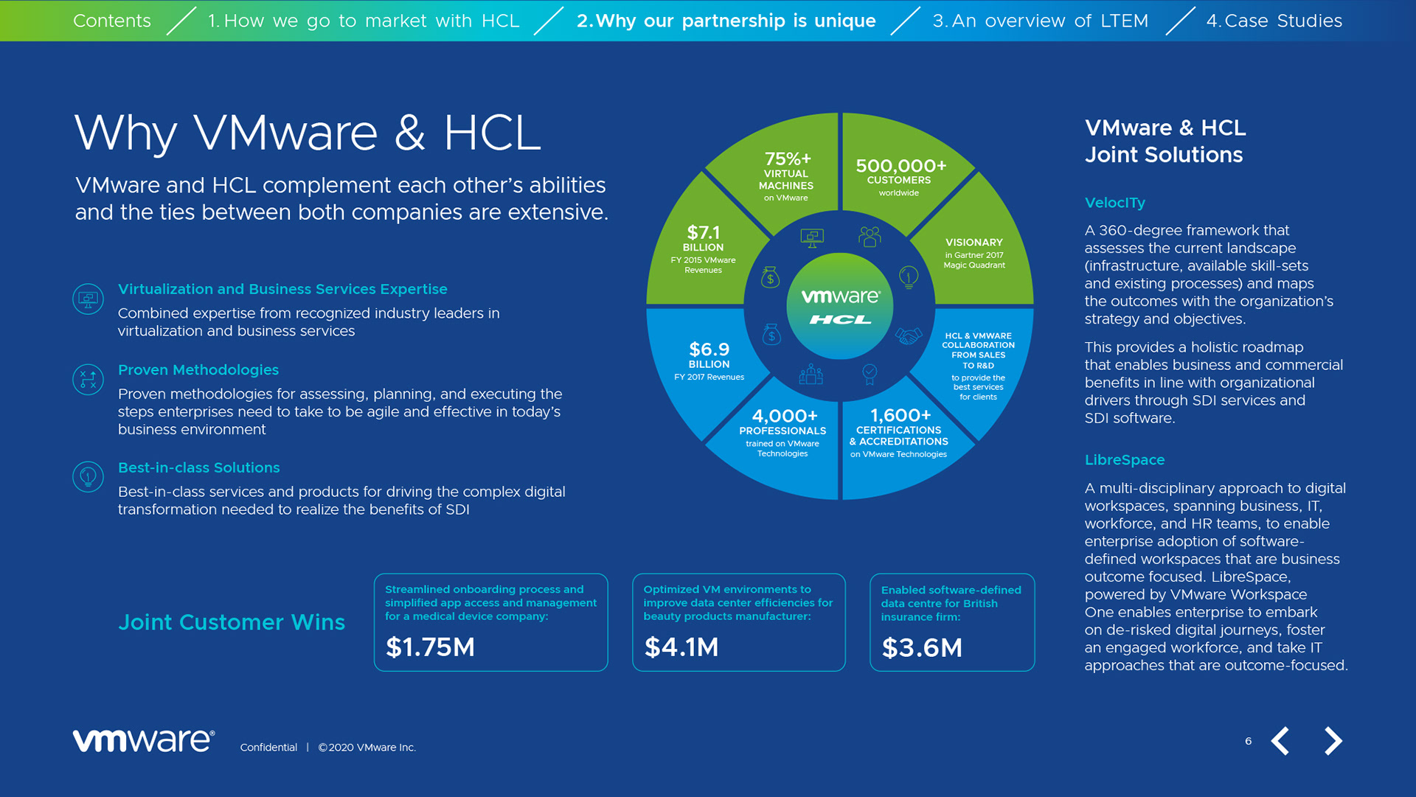
Task: Click the 'Joint Customer Wins' label
Action: (232, 622)
